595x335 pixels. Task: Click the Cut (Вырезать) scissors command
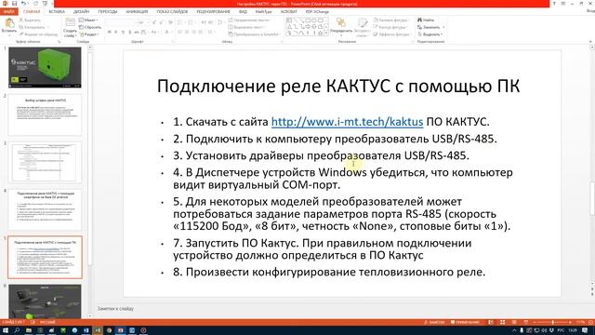(x=30, y=20)
